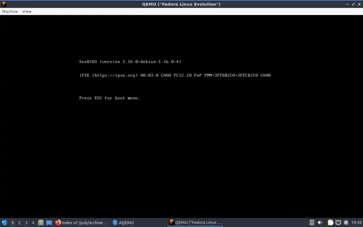Screen dimensions: 363x227
Task: Click the network connection tray icon
Action: 338,222
